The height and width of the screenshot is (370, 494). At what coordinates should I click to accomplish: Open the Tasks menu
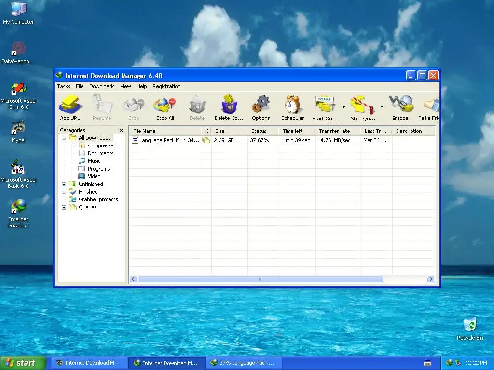click(64, 86)
